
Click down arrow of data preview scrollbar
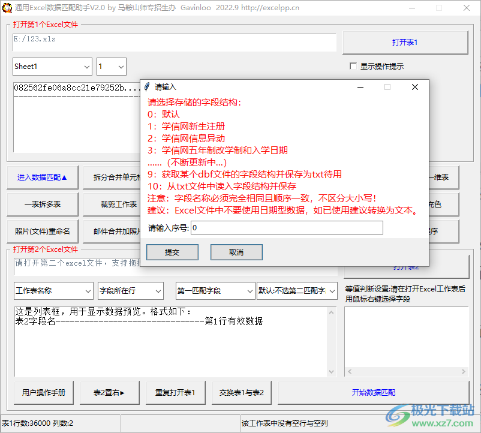click(331, 372)
